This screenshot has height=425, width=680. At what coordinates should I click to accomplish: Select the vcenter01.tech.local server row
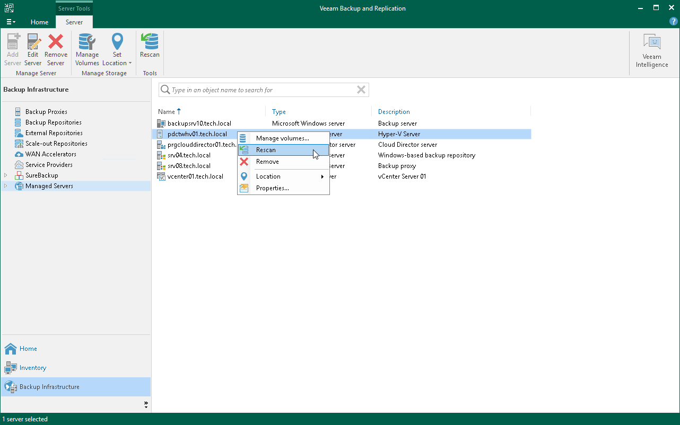pyautogui.click(x=195, y=176)
